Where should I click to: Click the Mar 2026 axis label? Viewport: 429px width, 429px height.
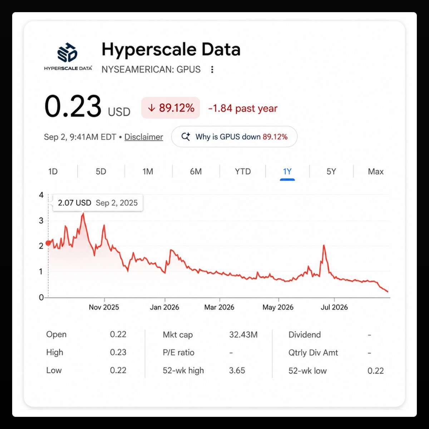[219, 307]
